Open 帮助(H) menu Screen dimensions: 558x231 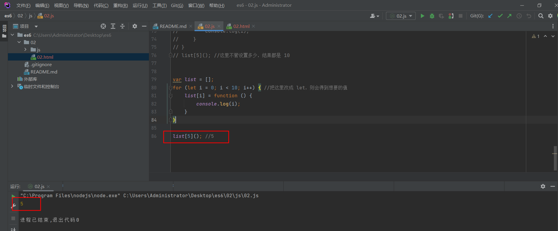point(217,5)
